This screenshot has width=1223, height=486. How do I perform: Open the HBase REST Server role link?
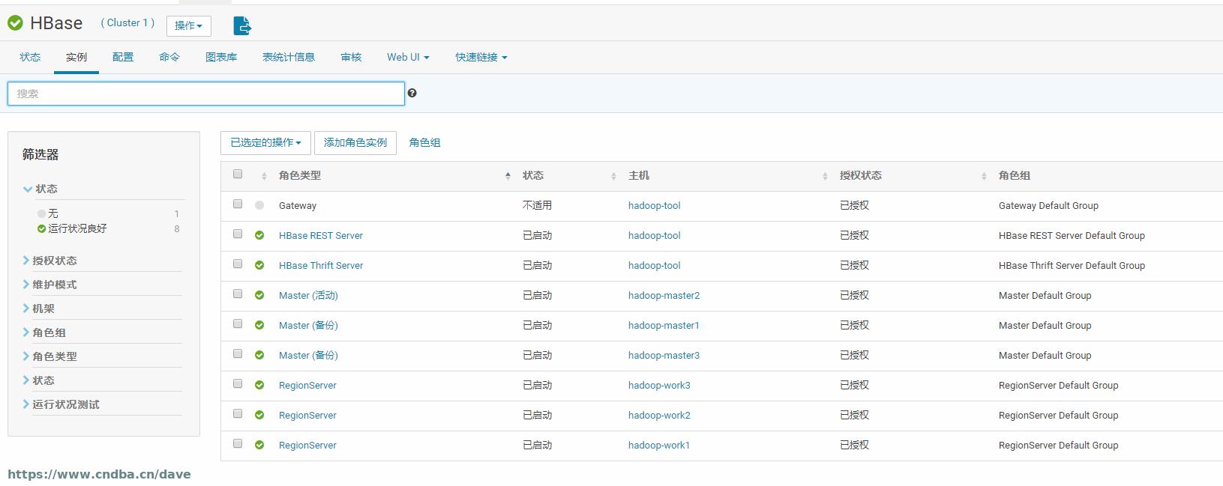[x=321, y=235]
